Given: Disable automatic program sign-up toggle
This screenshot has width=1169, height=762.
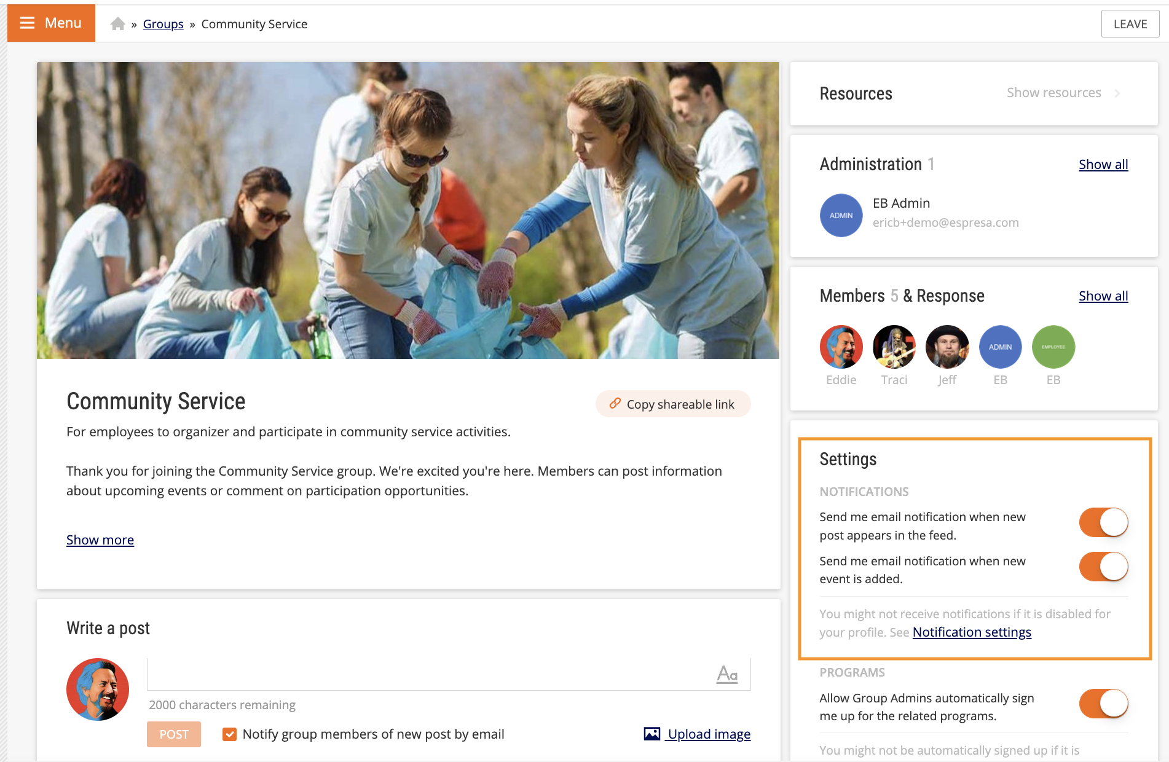Looking at the screenshot, I should pos(1103,704).
